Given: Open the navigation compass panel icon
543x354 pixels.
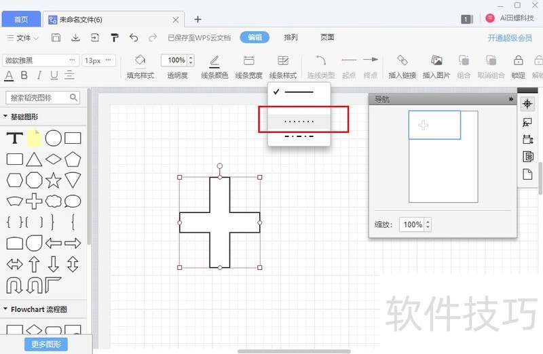Looking at the screenshot, I should [x=527, y=104].
